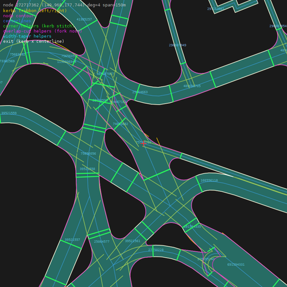Click way label '39521557'
This screenshot has height=287, width=287.
(x=72, y=240)
